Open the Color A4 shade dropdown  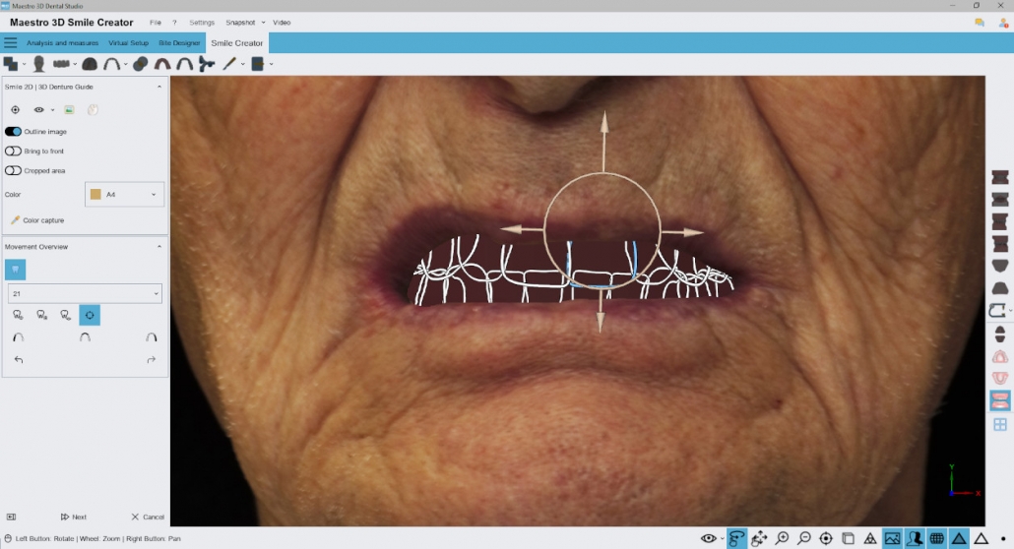click(124, 194)
